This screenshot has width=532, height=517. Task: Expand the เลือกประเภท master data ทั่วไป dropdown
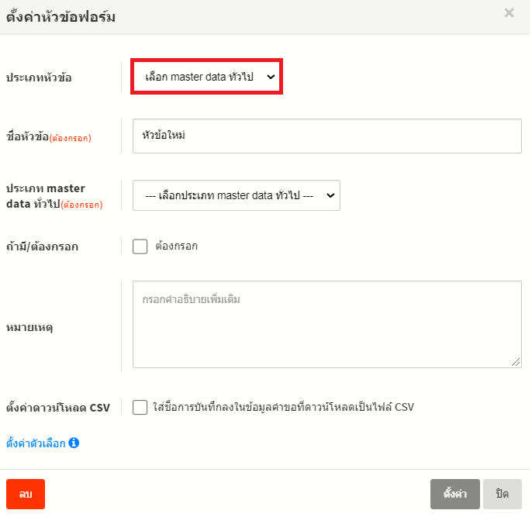(236, 196)
